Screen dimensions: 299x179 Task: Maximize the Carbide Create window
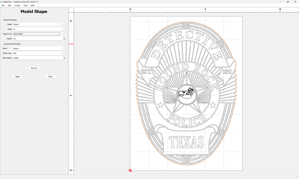coord(288,2)
